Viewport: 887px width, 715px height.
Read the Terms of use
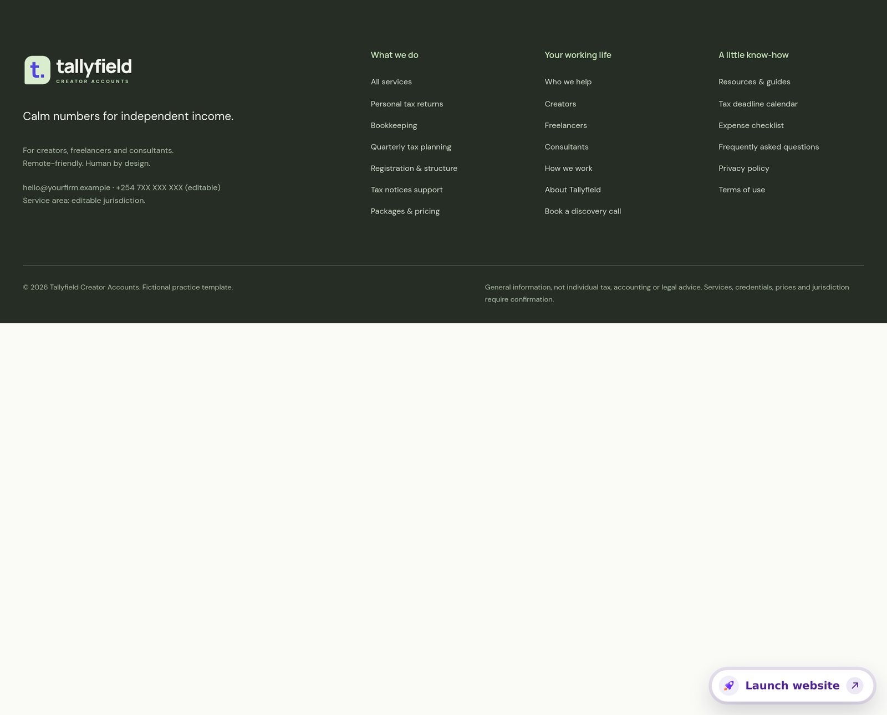coord(742,190)
